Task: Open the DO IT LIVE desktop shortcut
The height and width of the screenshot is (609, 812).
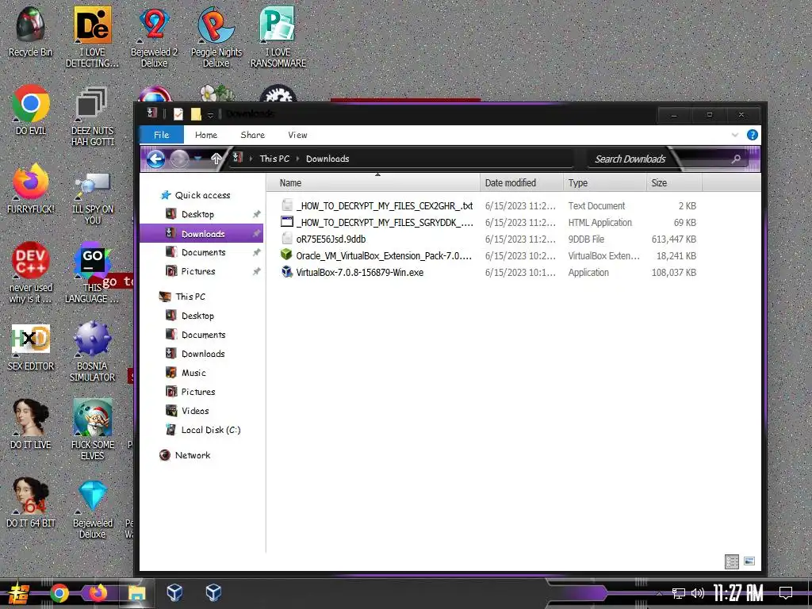Action: [31, 423]
